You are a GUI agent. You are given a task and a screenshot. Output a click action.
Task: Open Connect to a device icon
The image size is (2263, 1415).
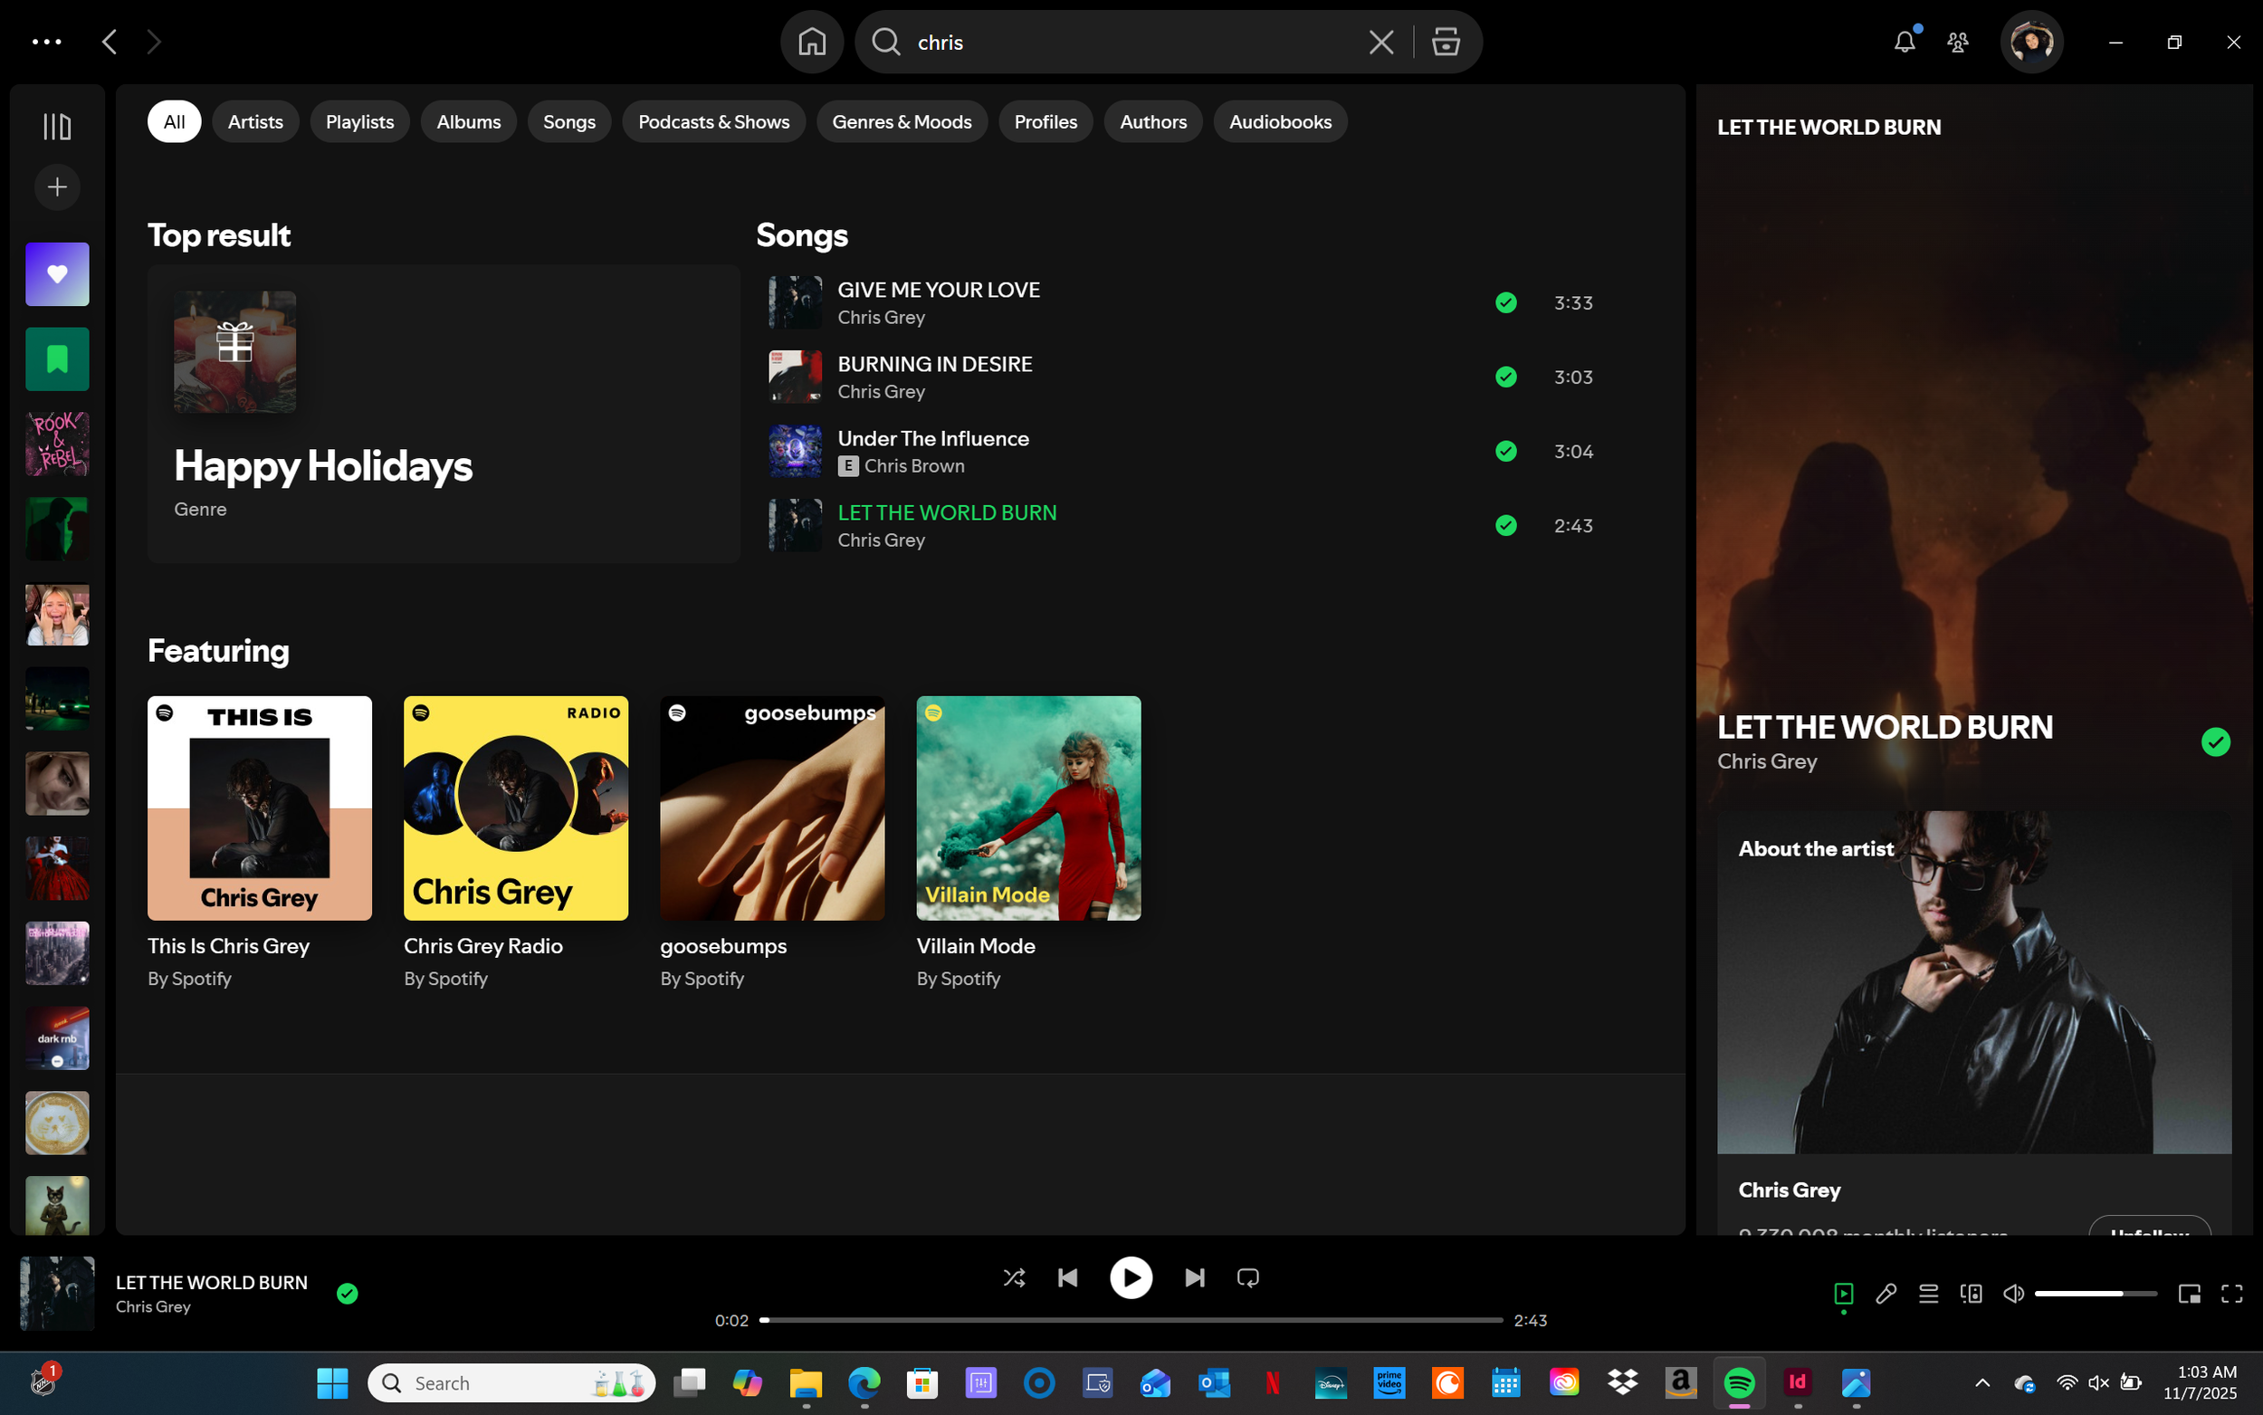[1971, 1294]
